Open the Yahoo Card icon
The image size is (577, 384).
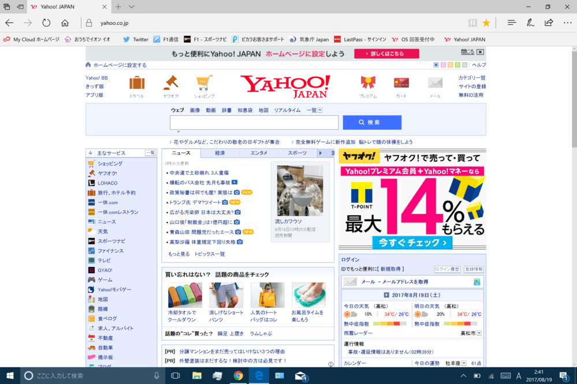401,82
